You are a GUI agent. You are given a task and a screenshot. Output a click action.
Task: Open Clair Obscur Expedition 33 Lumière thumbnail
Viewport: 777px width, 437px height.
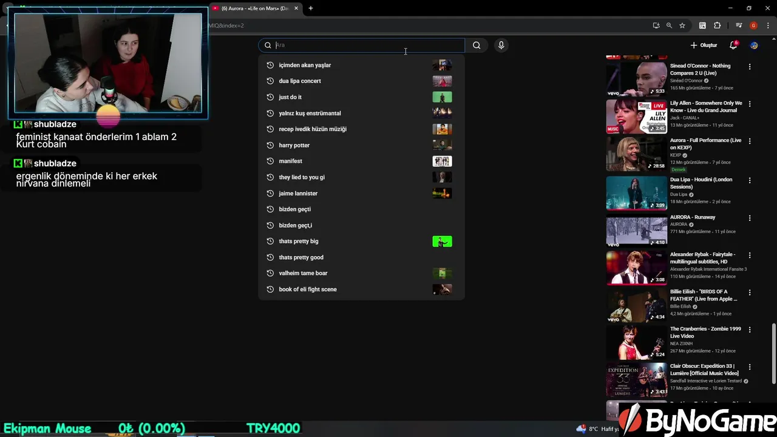(x=636, y=379)
